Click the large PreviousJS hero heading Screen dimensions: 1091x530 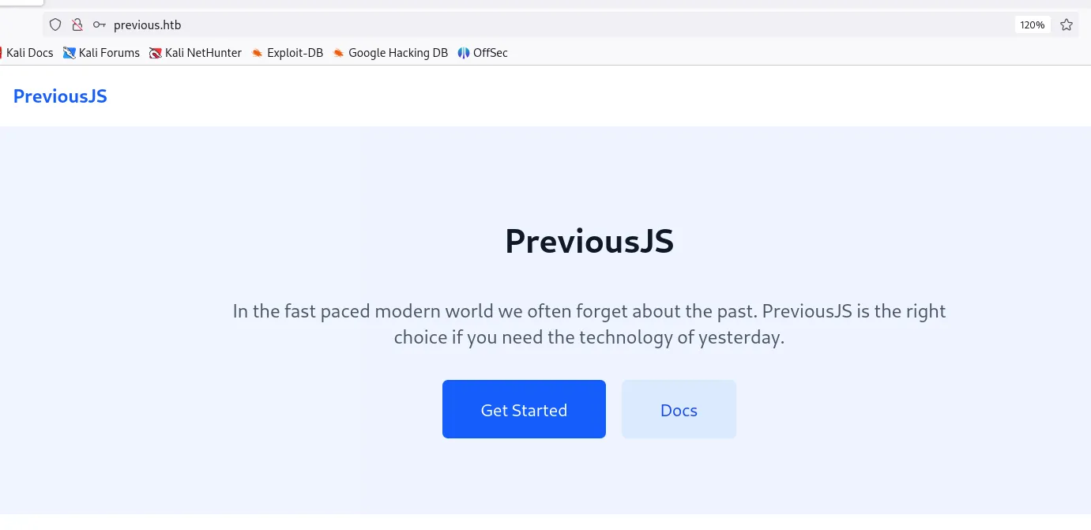[589, 242]
